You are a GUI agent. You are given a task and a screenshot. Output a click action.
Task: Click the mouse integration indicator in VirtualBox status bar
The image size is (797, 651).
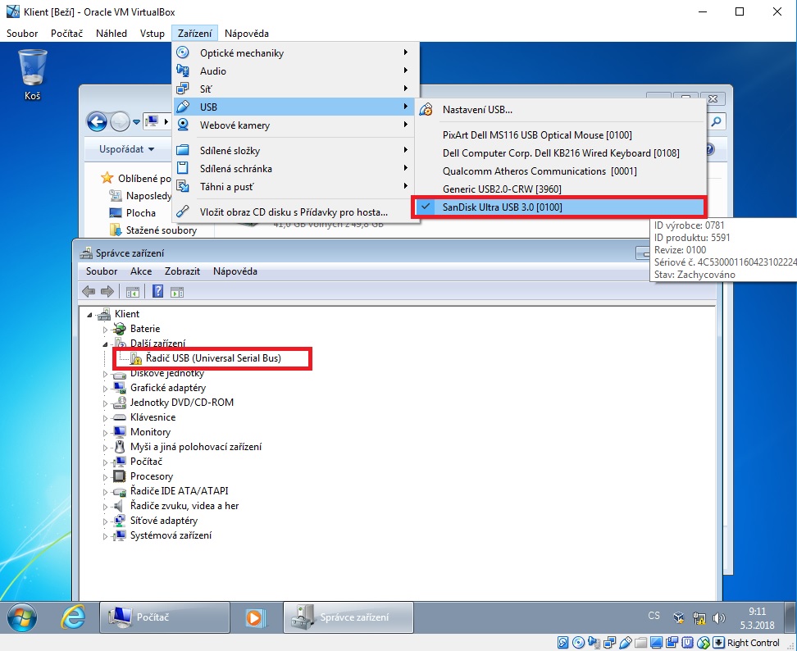(x=703, y=643)
